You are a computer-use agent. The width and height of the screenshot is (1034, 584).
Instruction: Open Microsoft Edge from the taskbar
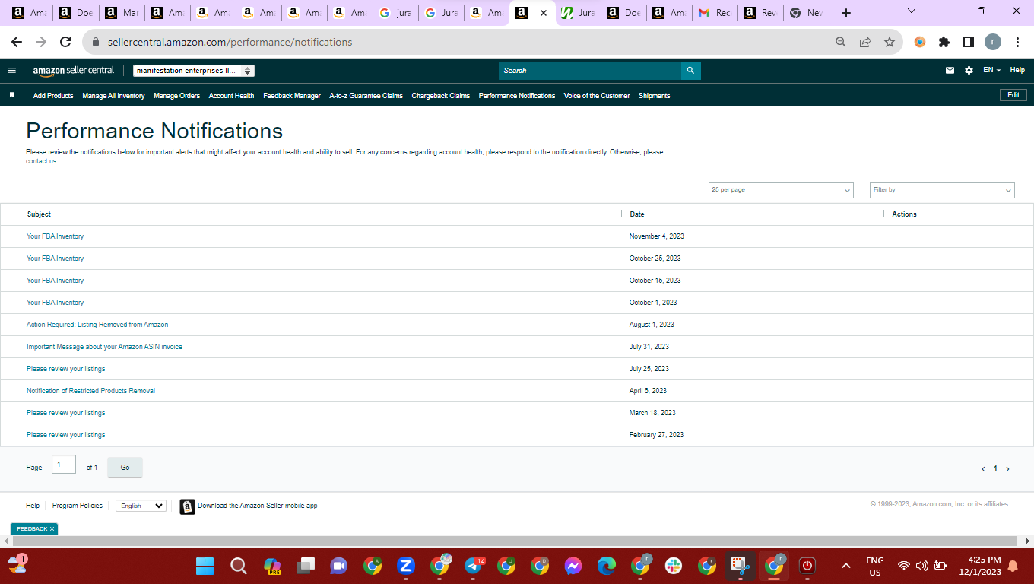607,566
